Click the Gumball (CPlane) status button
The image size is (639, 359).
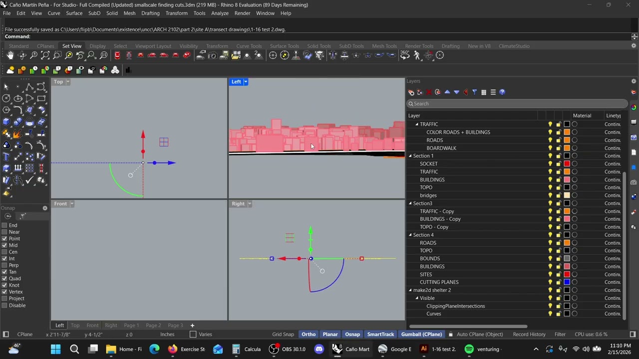coord(421,334)
